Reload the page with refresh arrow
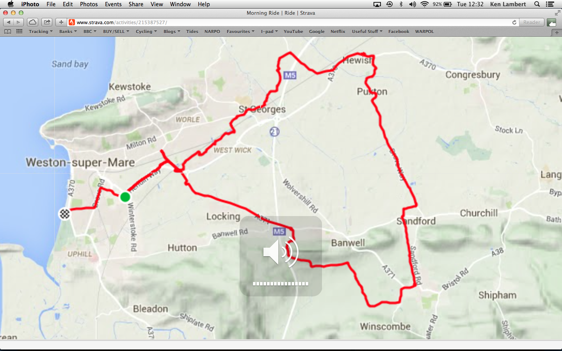 (514, 22)
